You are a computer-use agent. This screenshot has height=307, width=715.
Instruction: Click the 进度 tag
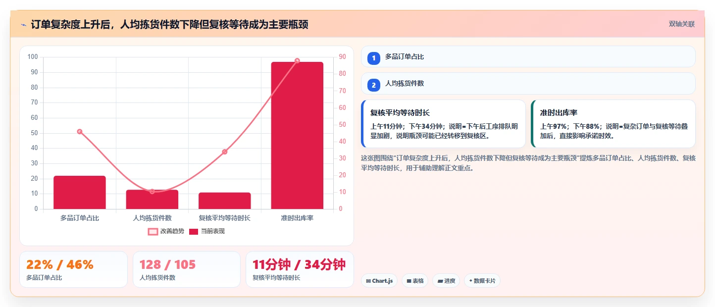pyautogui.click(x=446, y=281)
